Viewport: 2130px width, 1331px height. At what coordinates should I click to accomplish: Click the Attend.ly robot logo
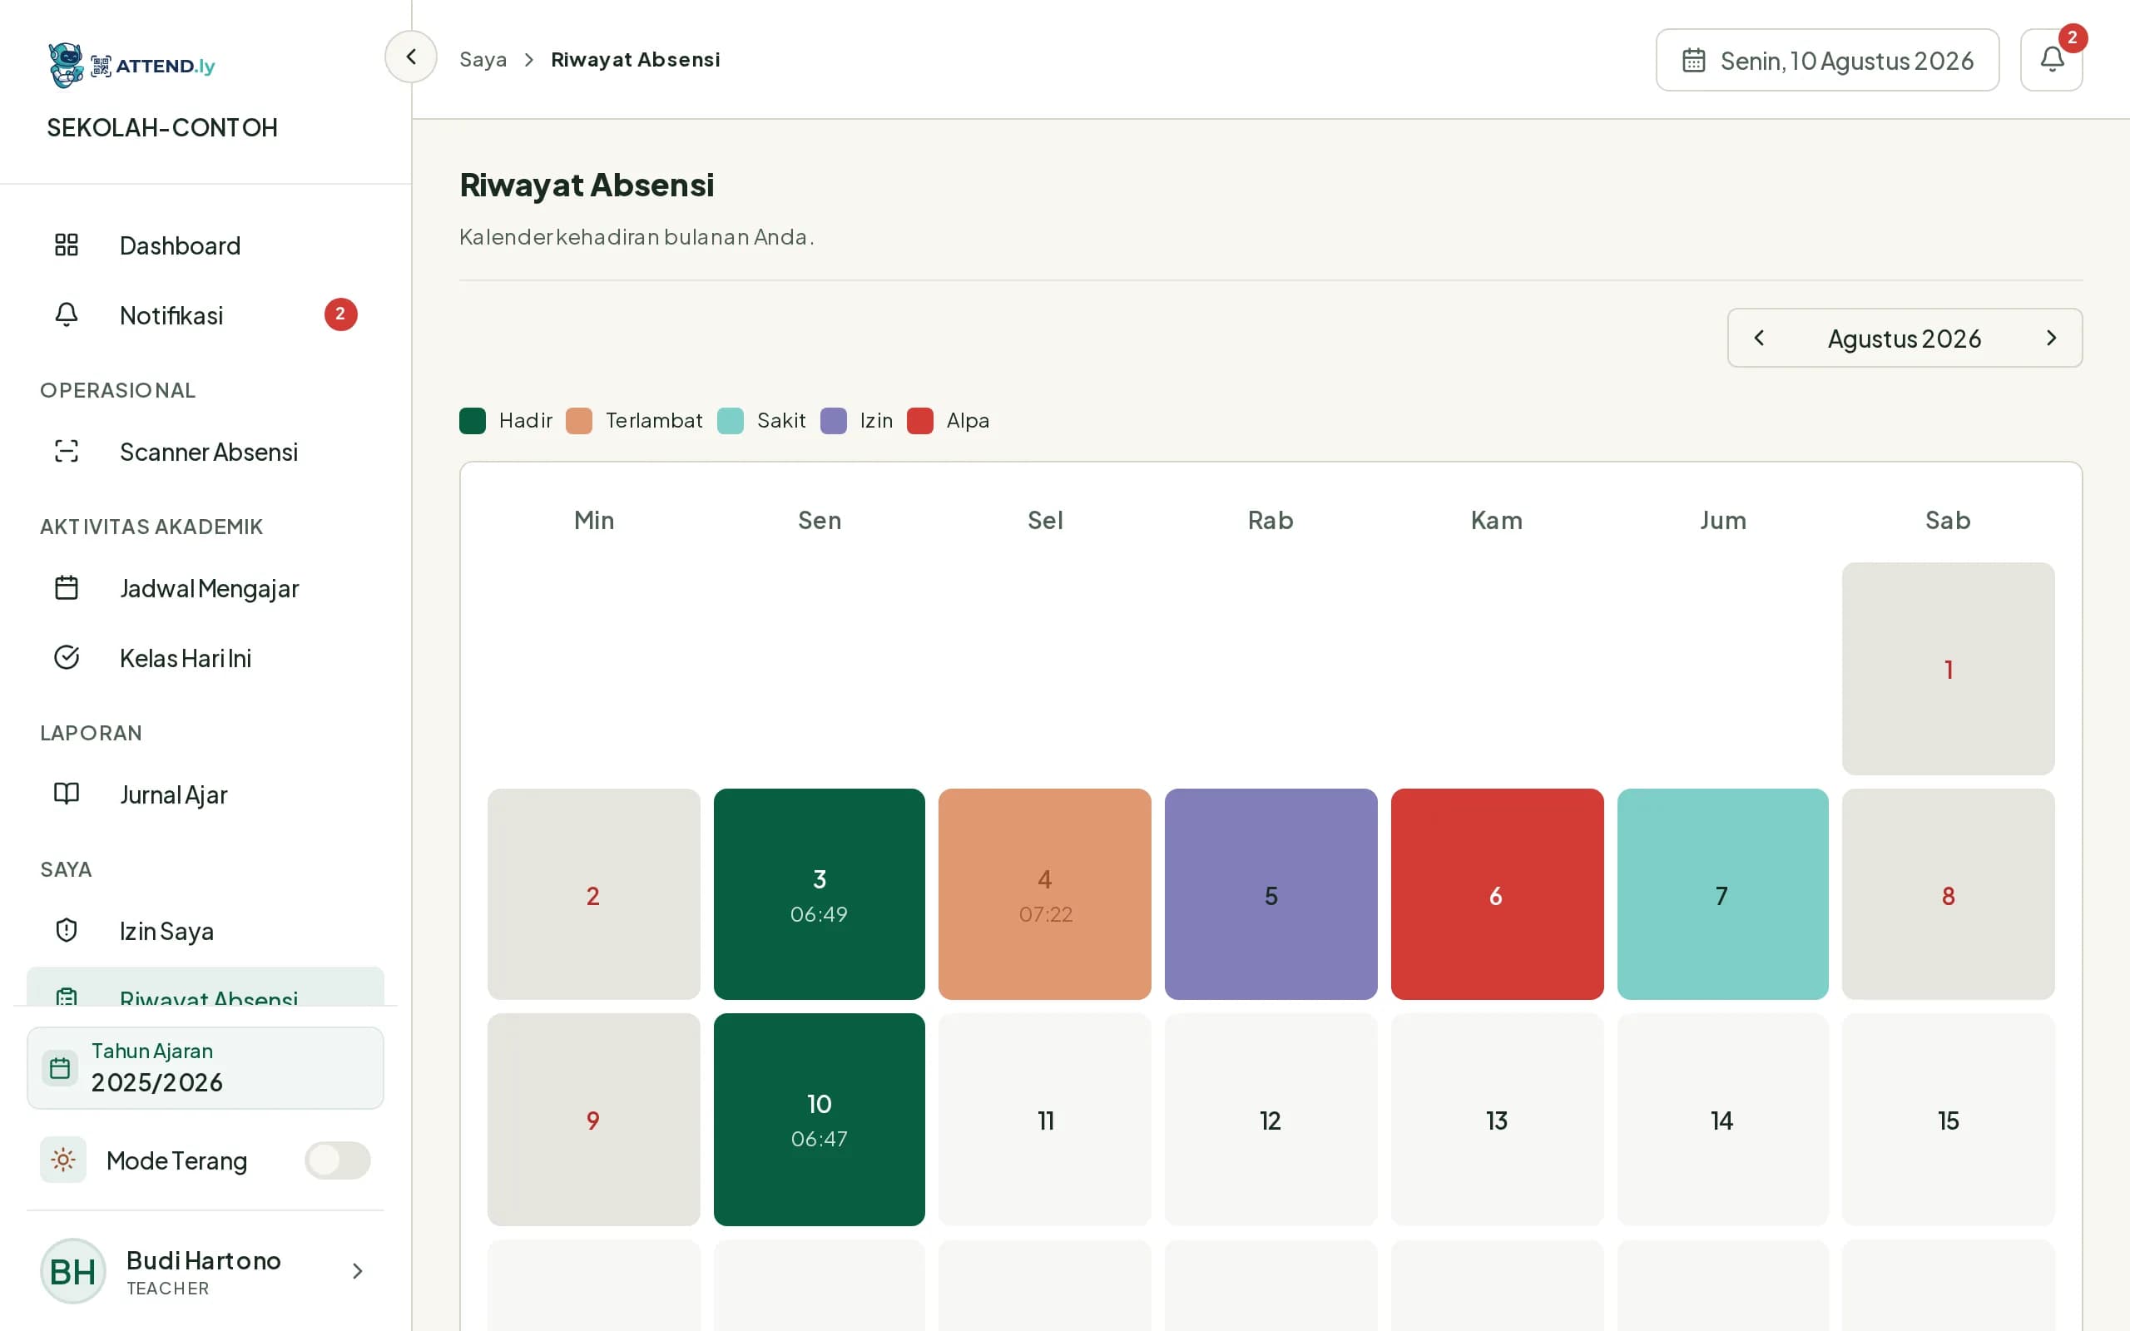66,65
